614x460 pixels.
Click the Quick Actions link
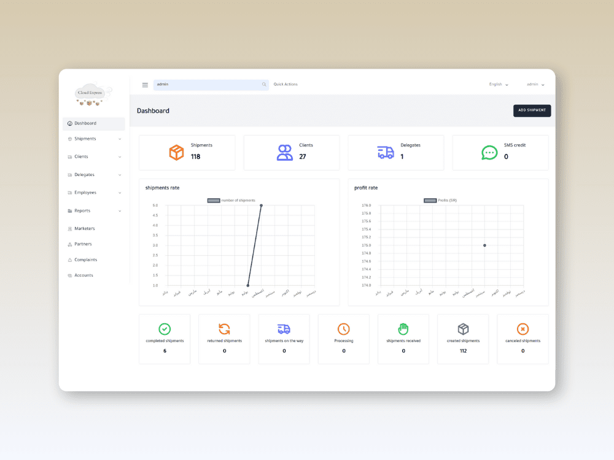point(286,85)
